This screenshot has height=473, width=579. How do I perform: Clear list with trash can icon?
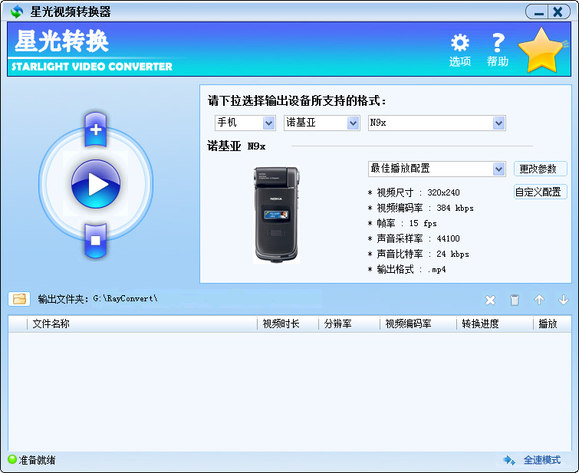515,301
